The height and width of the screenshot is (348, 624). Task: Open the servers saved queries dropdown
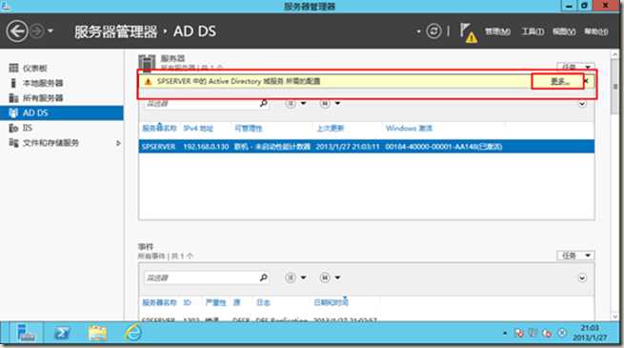tap(331, 104)
